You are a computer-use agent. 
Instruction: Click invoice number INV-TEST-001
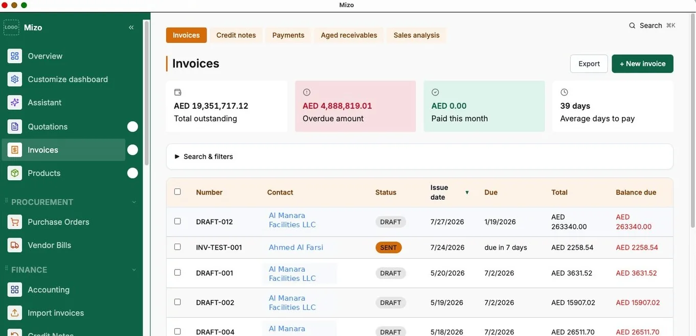coord(219,248)
